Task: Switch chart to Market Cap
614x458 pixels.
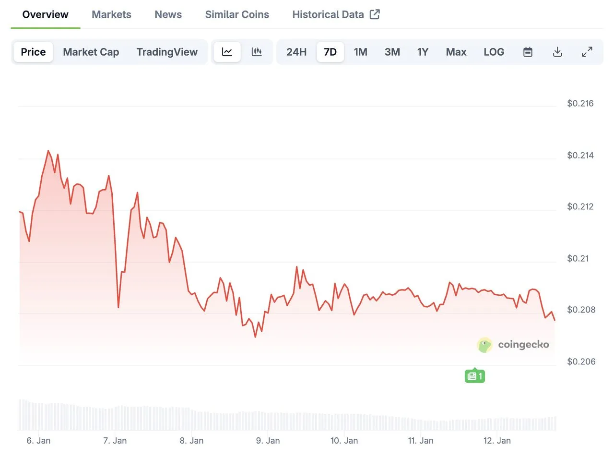Action: (x=91, y=52)
